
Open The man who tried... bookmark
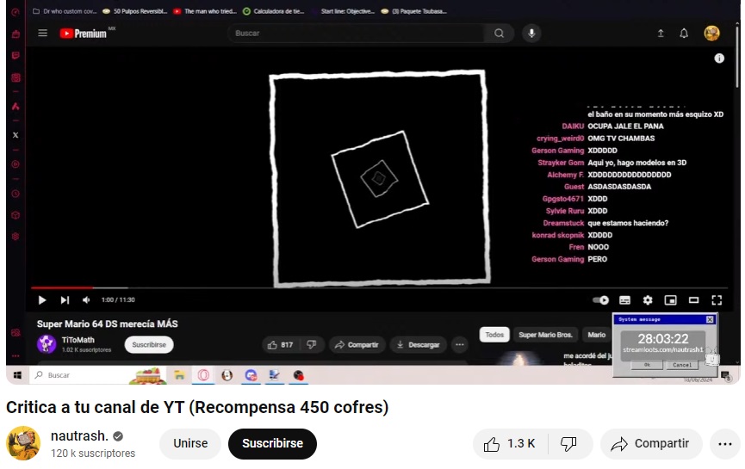205,11
